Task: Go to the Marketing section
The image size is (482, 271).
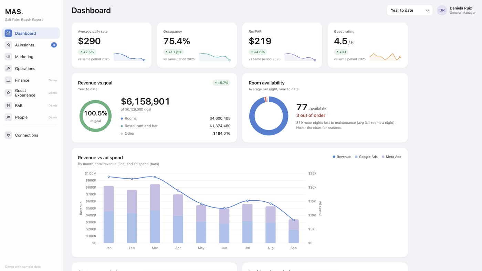Action: tap(31, 57)
